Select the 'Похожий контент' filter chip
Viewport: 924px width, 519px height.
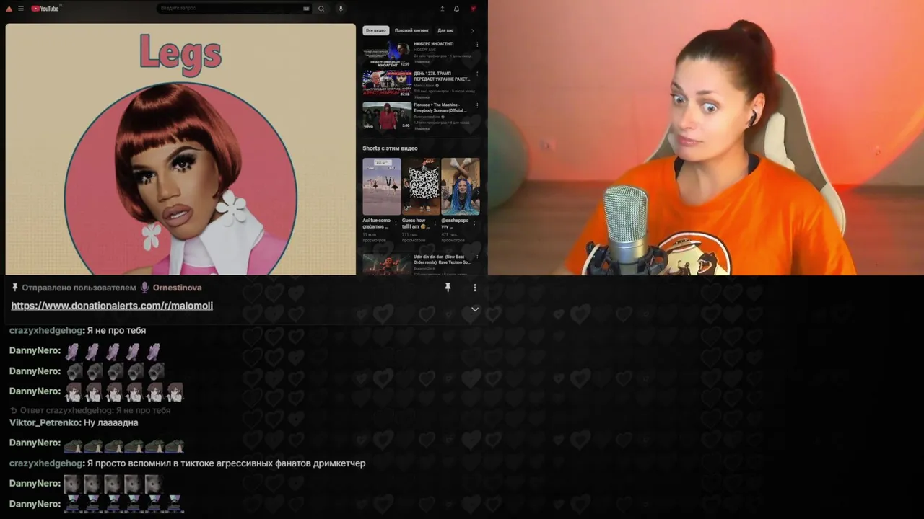(411, 30)
